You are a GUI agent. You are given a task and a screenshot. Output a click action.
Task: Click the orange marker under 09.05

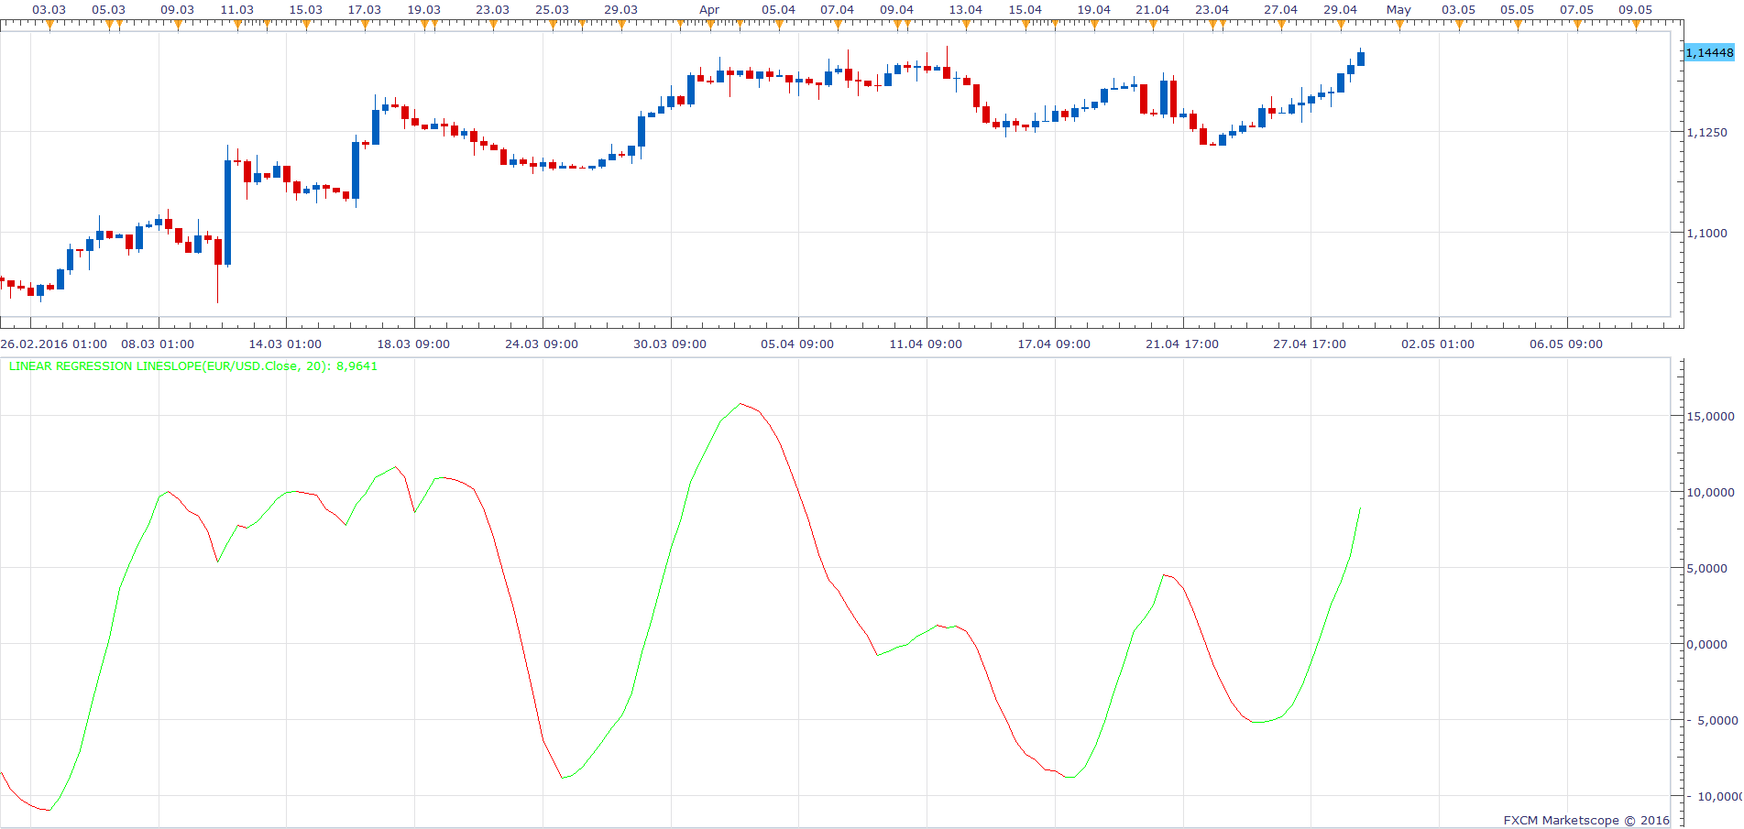click(x=1636, y=25)
